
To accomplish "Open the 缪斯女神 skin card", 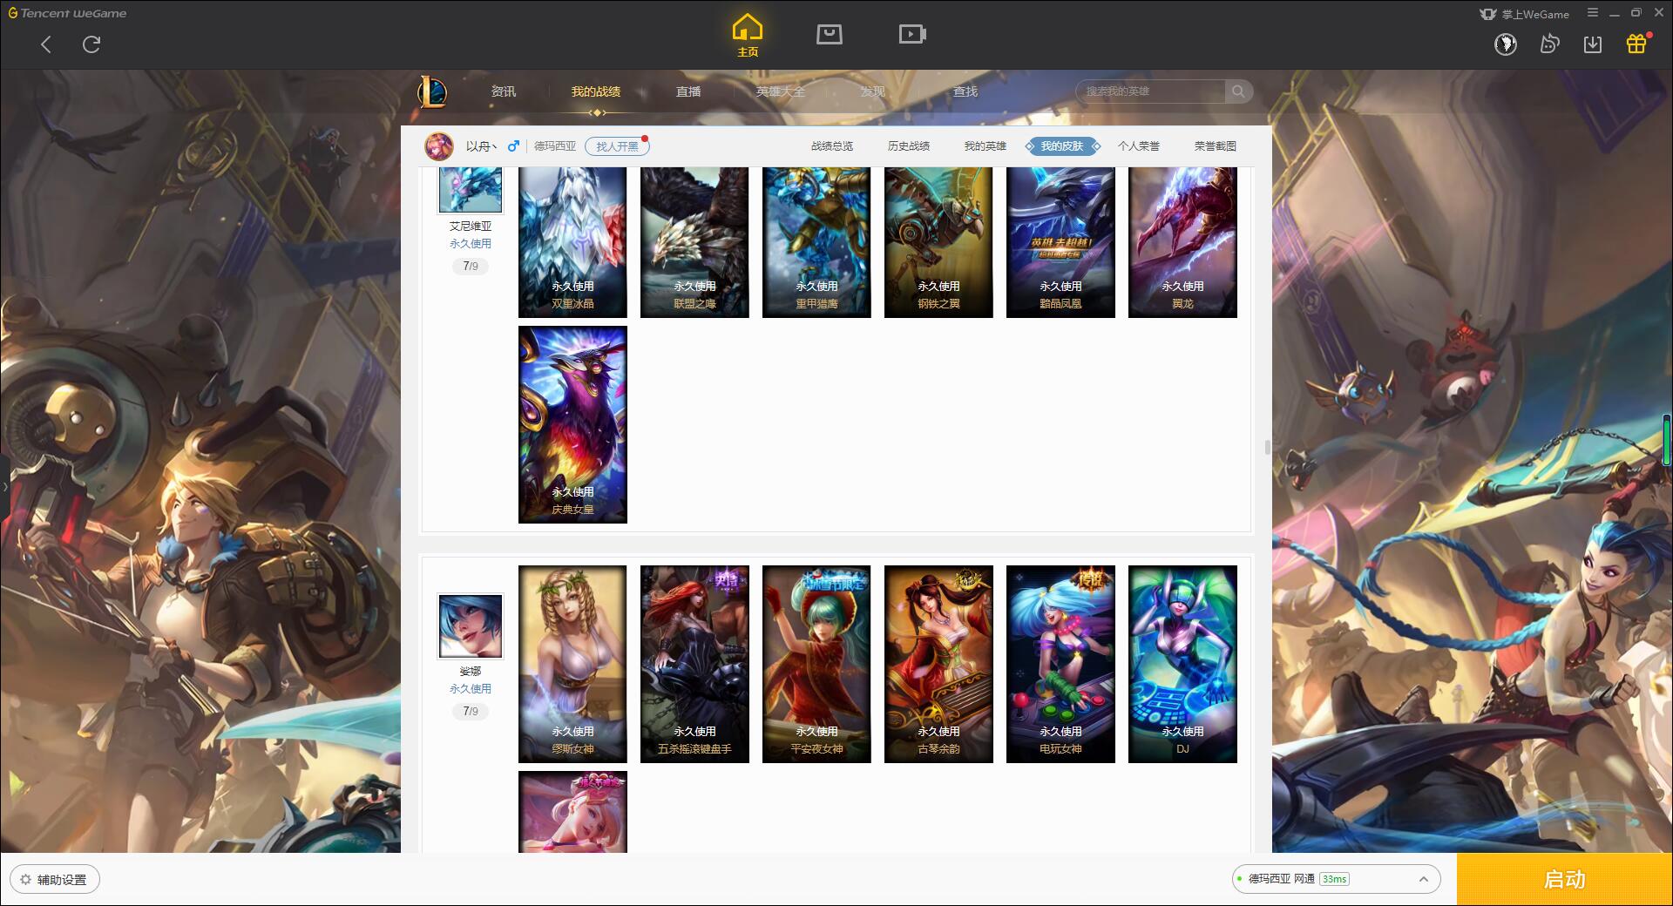I will pos(572,665).
